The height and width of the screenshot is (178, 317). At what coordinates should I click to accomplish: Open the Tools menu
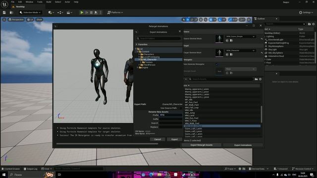pyautogui.click(x=40, y=2)
